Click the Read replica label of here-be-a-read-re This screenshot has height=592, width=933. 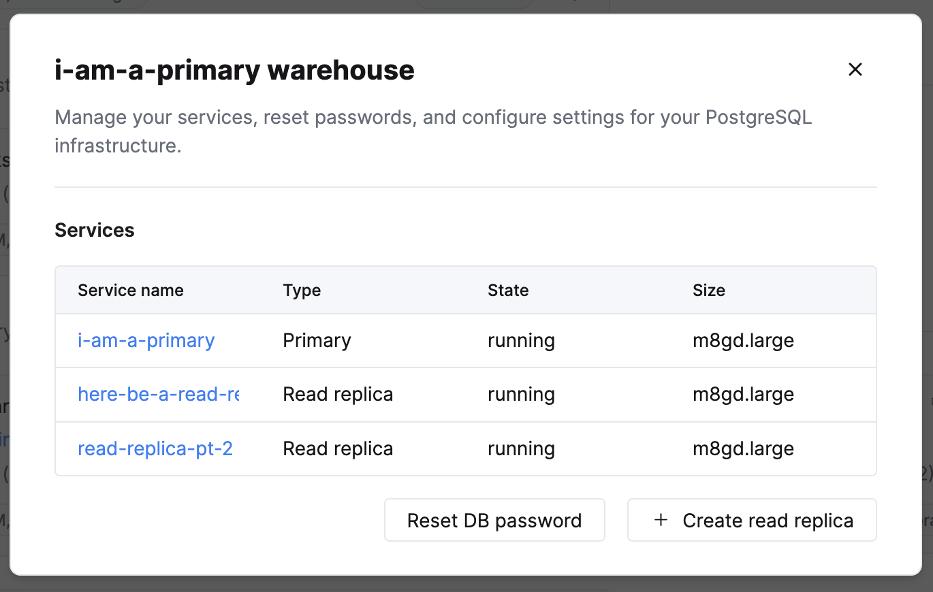[338, 394]
